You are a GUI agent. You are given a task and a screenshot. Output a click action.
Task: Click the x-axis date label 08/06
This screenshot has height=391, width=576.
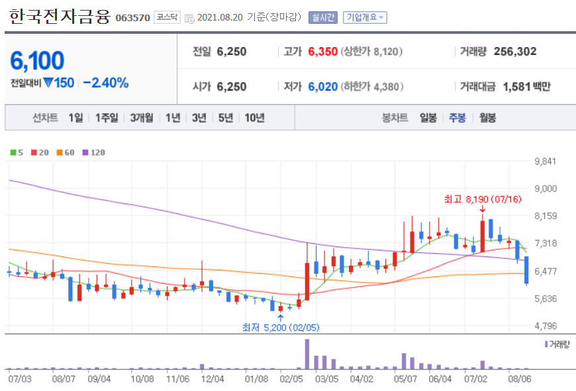coord(520,379)
